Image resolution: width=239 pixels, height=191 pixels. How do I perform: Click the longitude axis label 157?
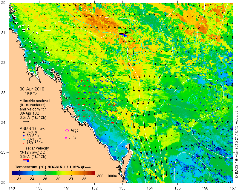pos(233,188)
